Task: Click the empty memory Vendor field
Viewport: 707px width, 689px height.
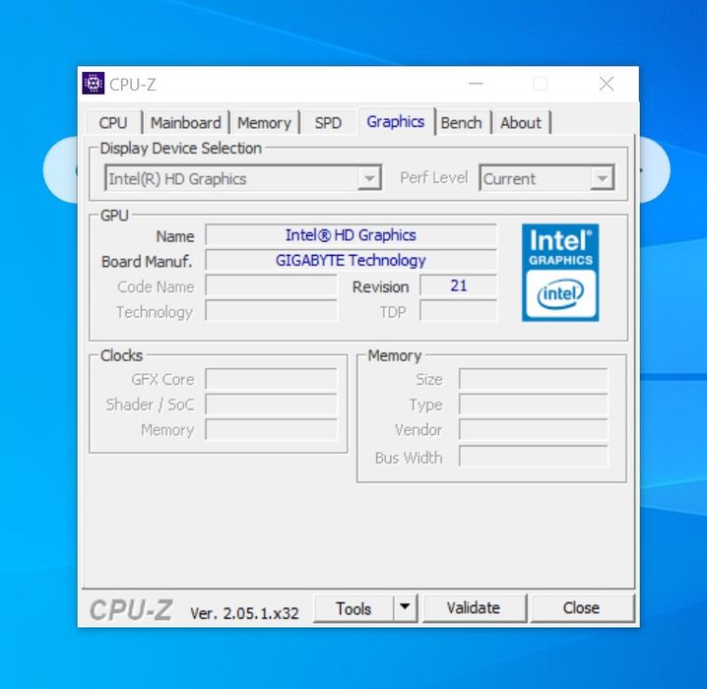Action: [534, 429]
